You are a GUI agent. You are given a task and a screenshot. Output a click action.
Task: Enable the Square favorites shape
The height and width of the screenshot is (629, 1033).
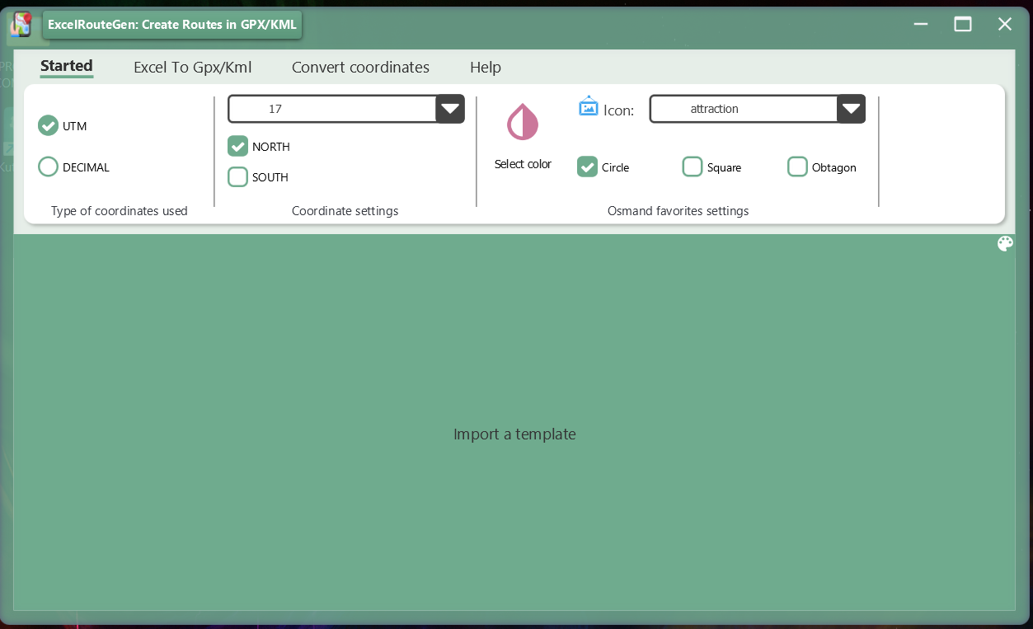[x=693, y=167]
